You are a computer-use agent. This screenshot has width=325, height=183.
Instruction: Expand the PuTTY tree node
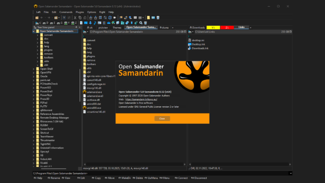click(x=34, y=106)
